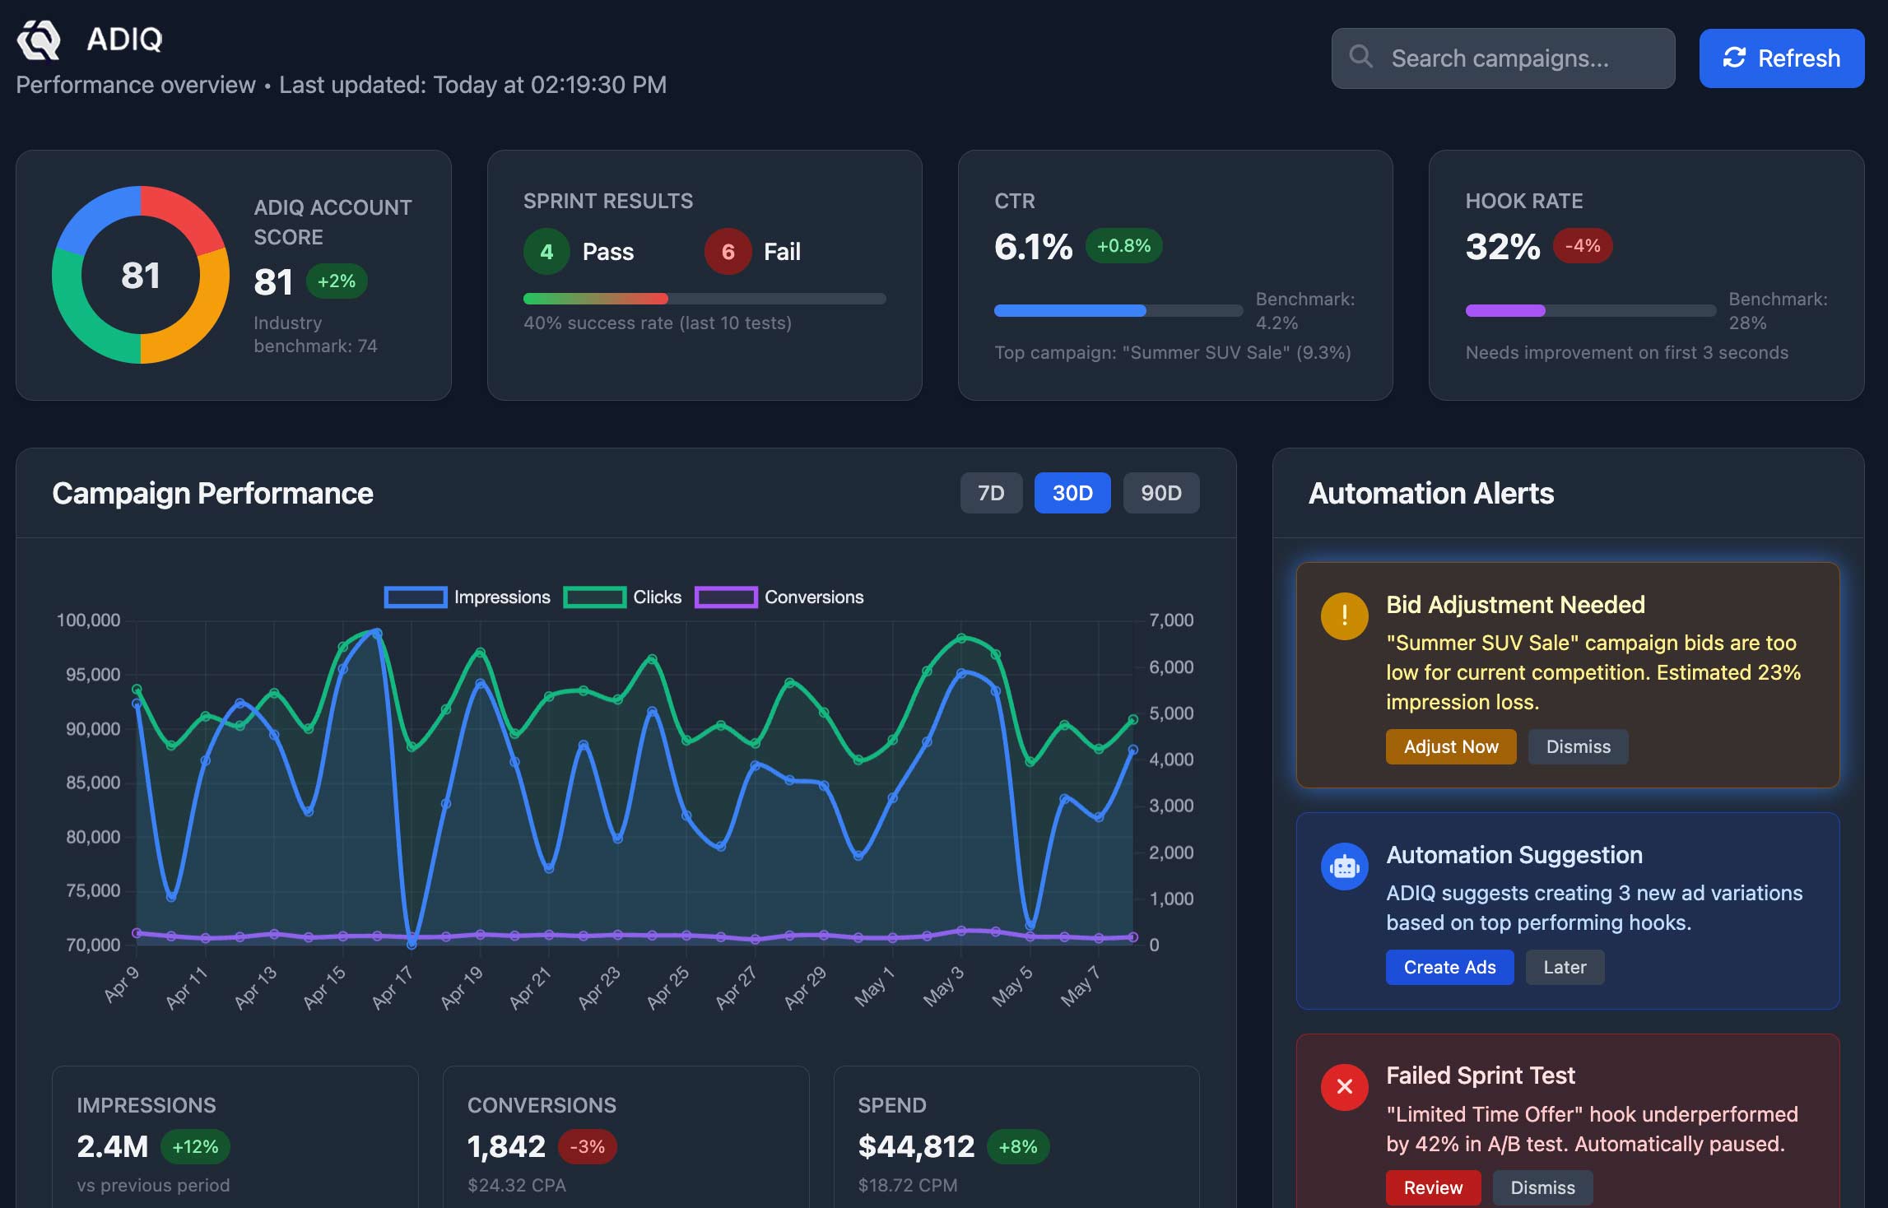Screen dimensions: 1888x1208
Task: Select the 30D time range
Action: point(1072,493)
